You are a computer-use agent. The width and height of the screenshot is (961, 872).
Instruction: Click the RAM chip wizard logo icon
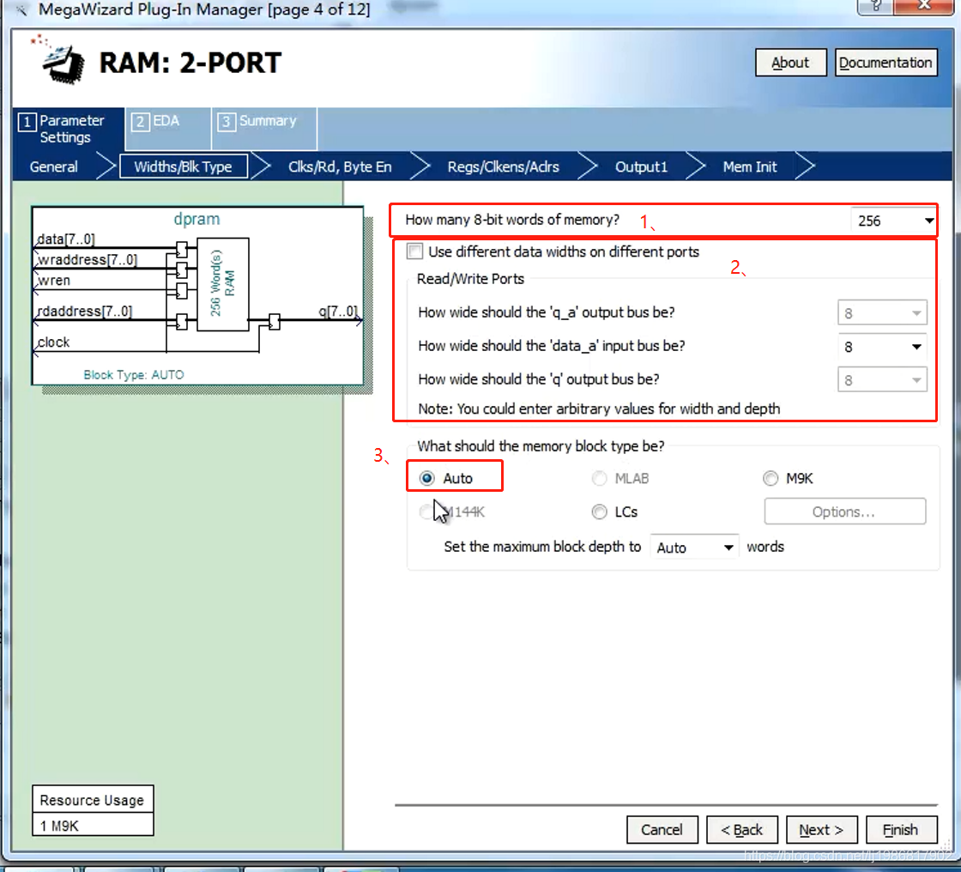(x=59, y=59)
